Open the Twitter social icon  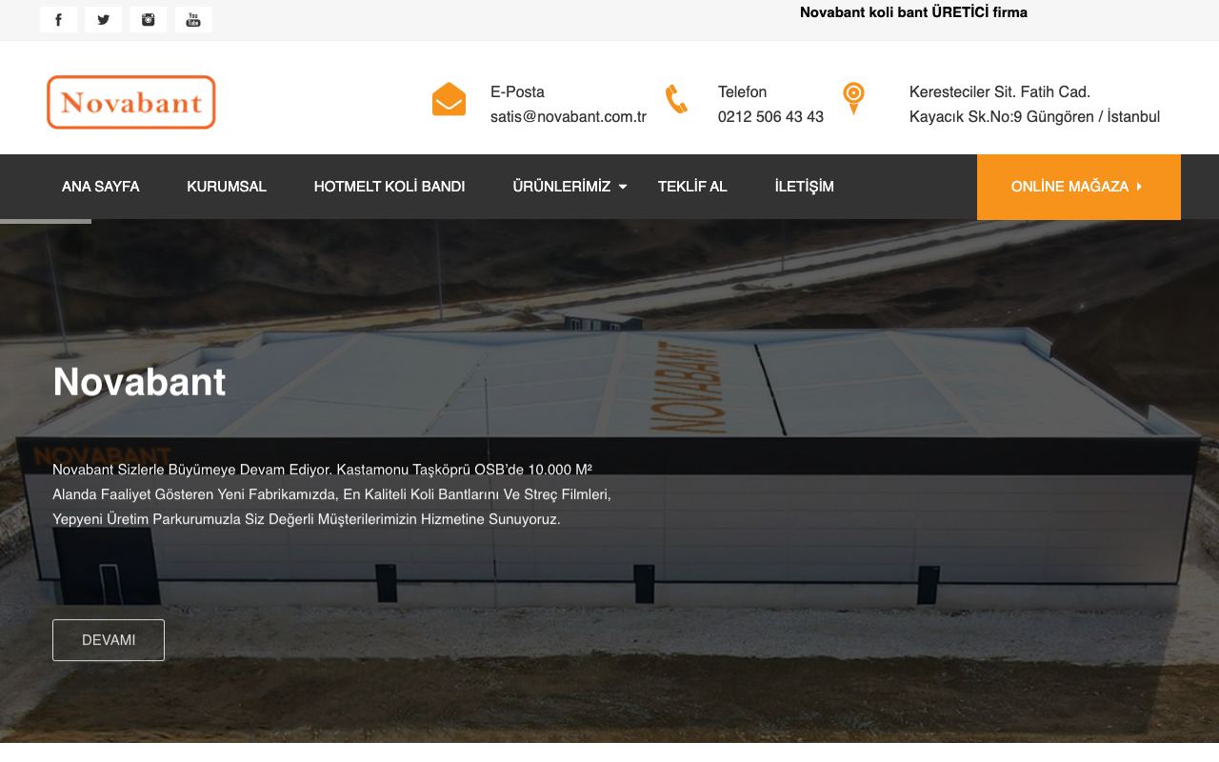[x=103, y=20]
